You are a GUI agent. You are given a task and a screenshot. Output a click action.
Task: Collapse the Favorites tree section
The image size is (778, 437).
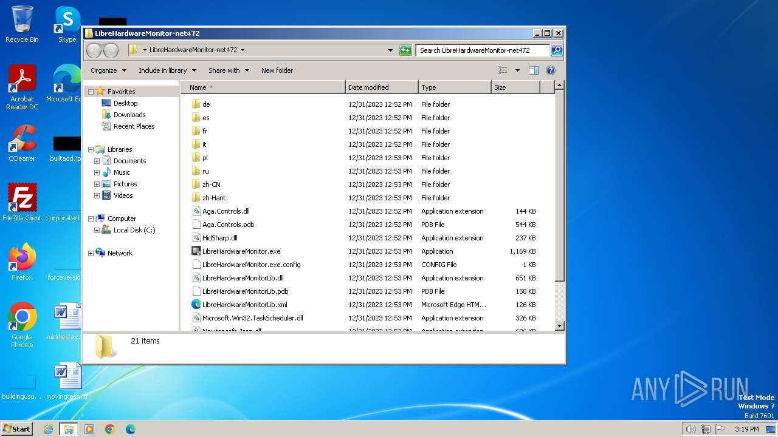91,92
